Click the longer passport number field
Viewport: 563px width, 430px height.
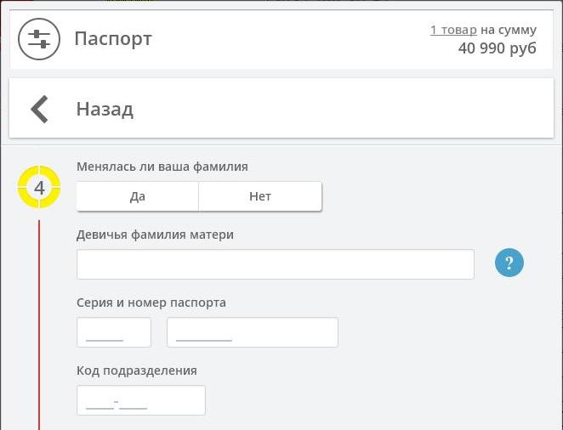[253, 332]
